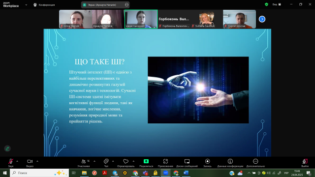Select Сергій Шостак video thumbnail
Screen dimensions: 315x177
tap(239, 19)
